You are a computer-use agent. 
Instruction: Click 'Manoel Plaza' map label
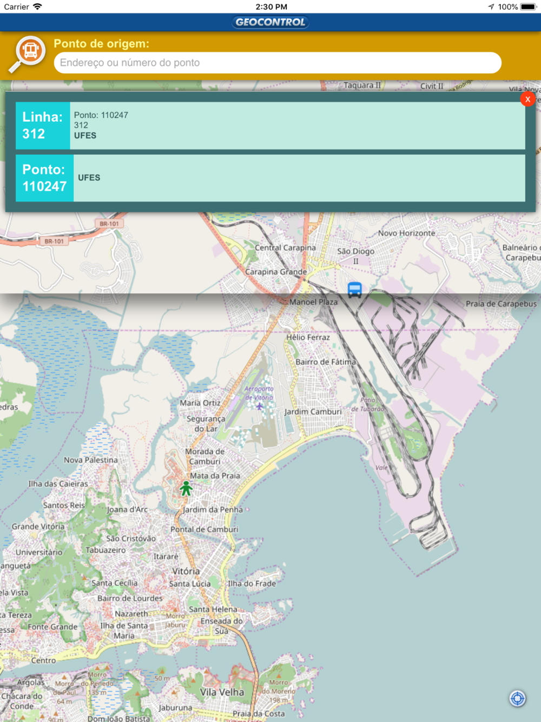click(313, 302)
